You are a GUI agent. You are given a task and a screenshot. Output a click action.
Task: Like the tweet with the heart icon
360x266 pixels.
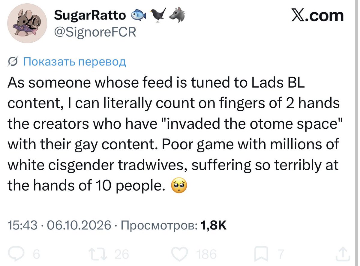(181, 255)
